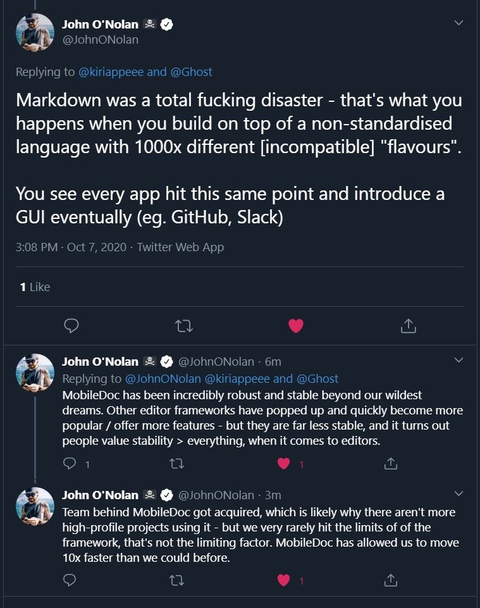Retweet the '6m' MobileDoc stability tweet
The height and width of the screenshot is (608, 480).
coord(178,464)
